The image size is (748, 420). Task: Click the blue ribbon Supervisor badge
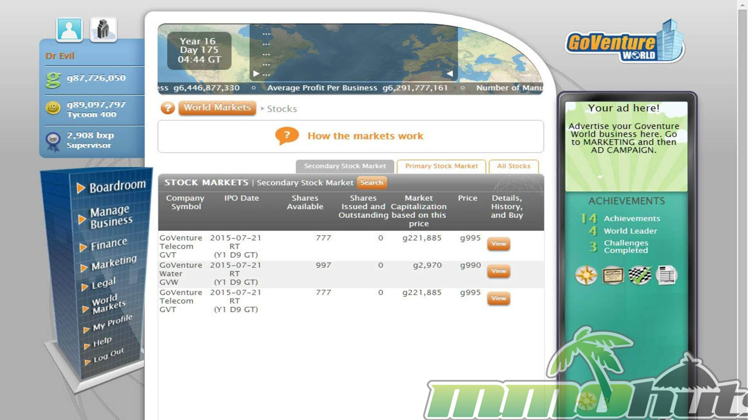(53, 140)
